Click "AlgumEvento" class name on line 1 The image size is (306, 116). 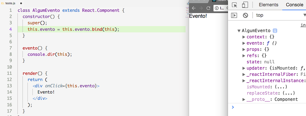point(46,10)
